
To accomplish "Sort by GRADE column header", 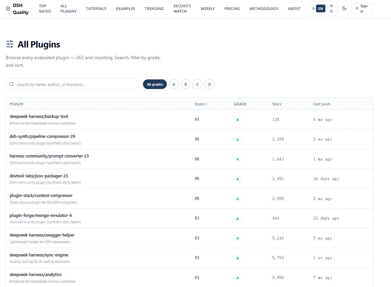I will [240, 104].
